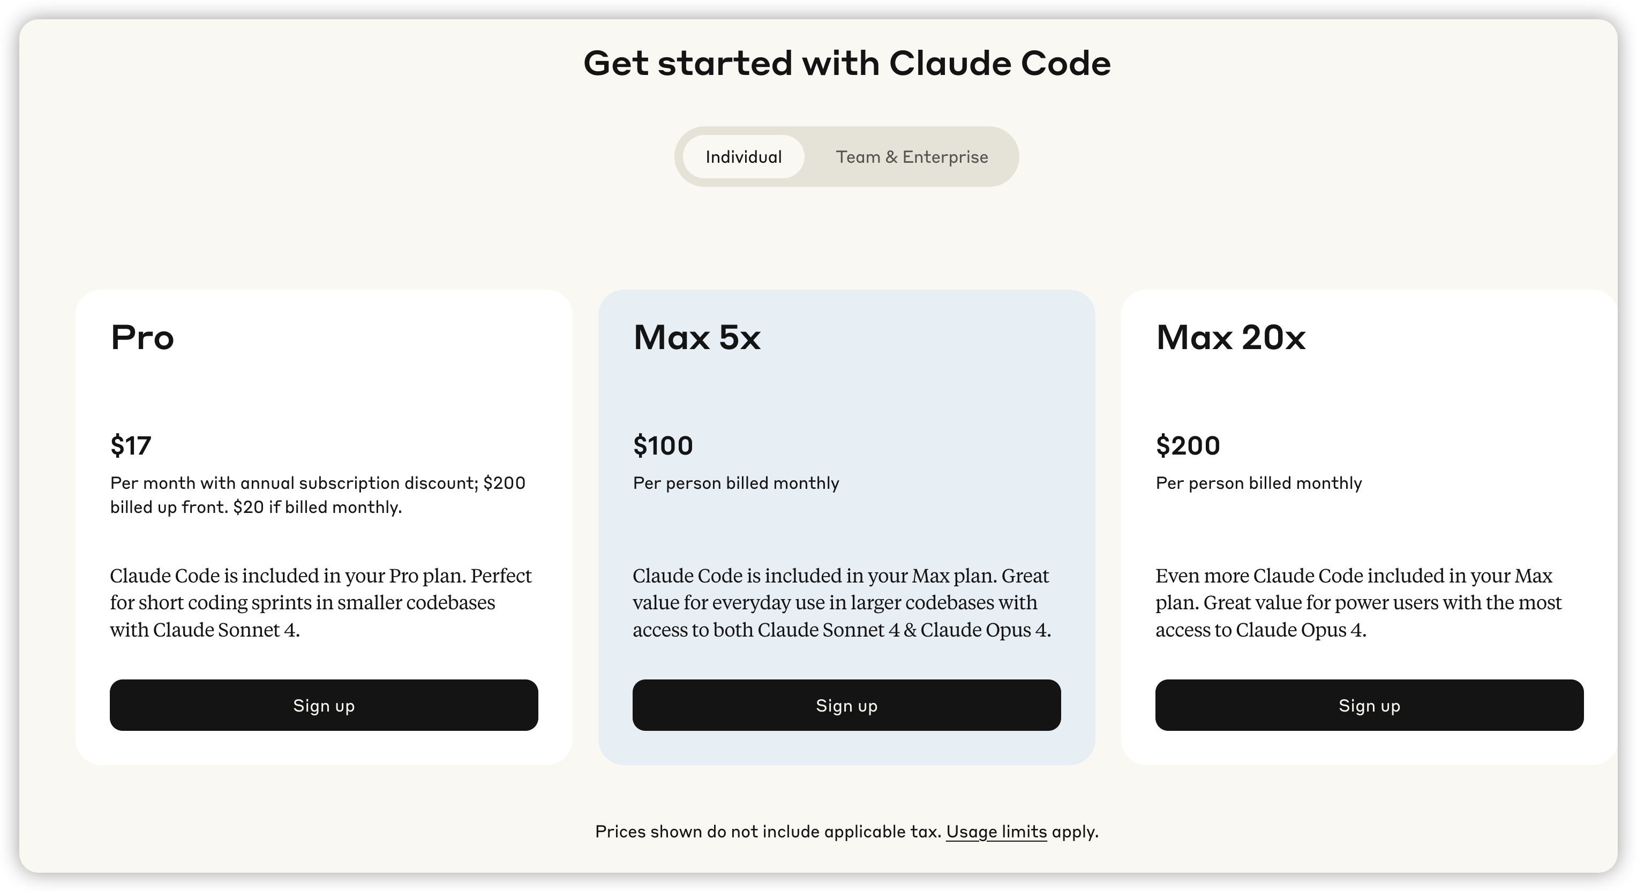Viewport: 1637px width, 892px height.
Task: Click the Max 5x plan title
Action: pos(696,337)
